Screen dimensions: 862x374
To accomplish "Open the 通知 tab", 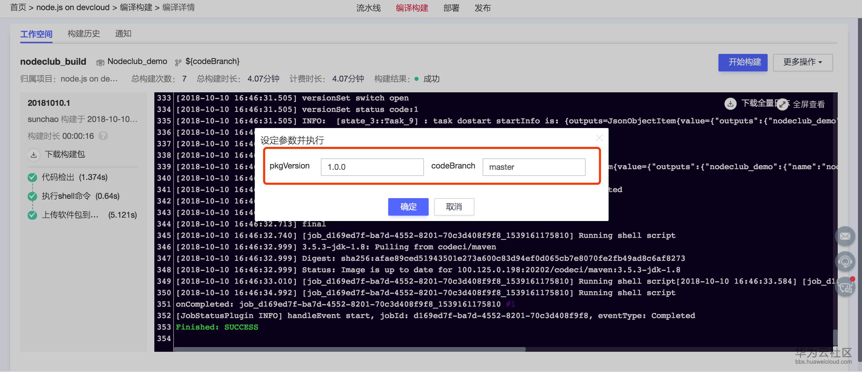I will [x=123, y=34].
